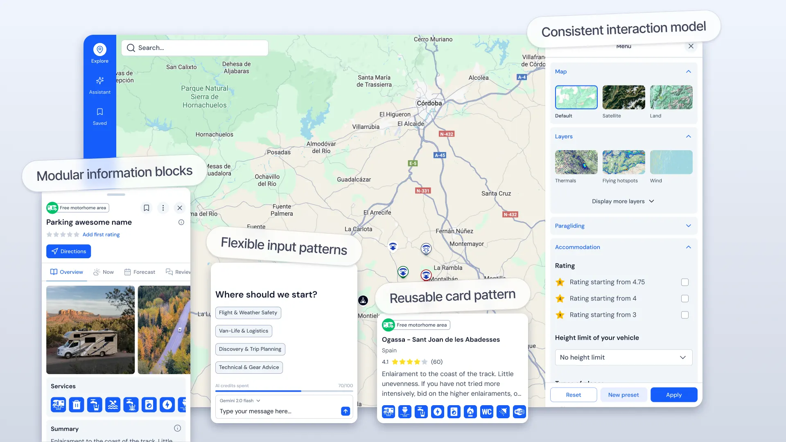Click the info icon beside Parking awesome name
786x442 pixels.
point(181,222)
